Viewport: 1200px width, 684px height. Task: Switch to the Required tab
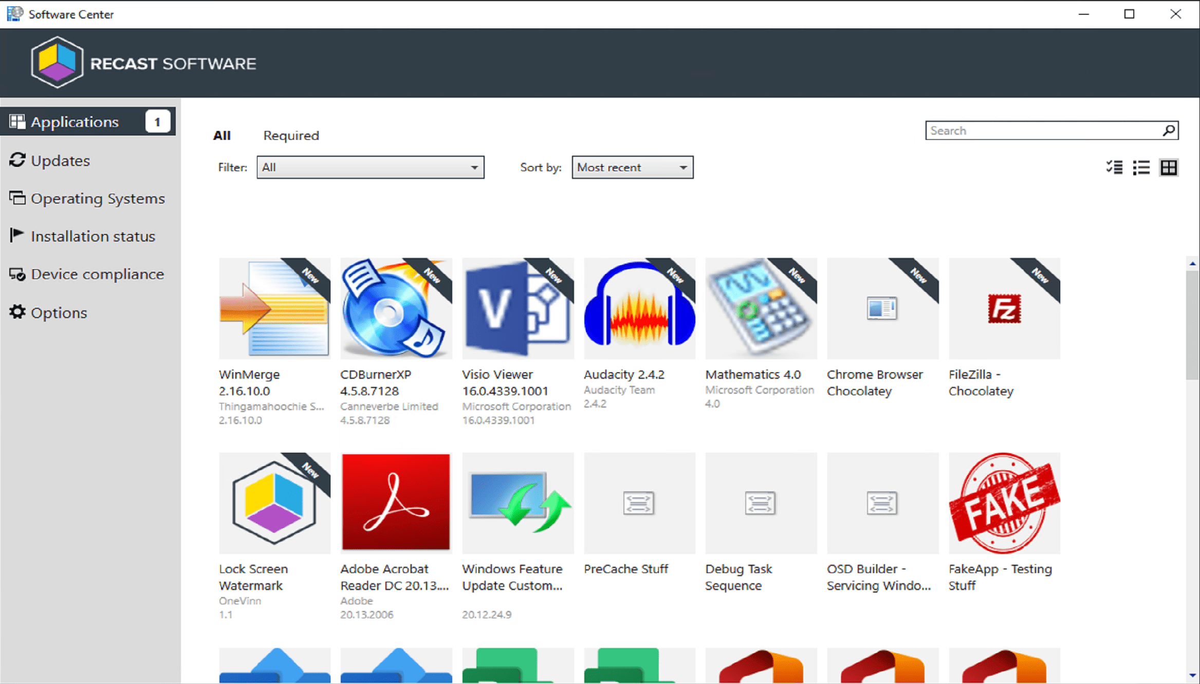(291, 136)
